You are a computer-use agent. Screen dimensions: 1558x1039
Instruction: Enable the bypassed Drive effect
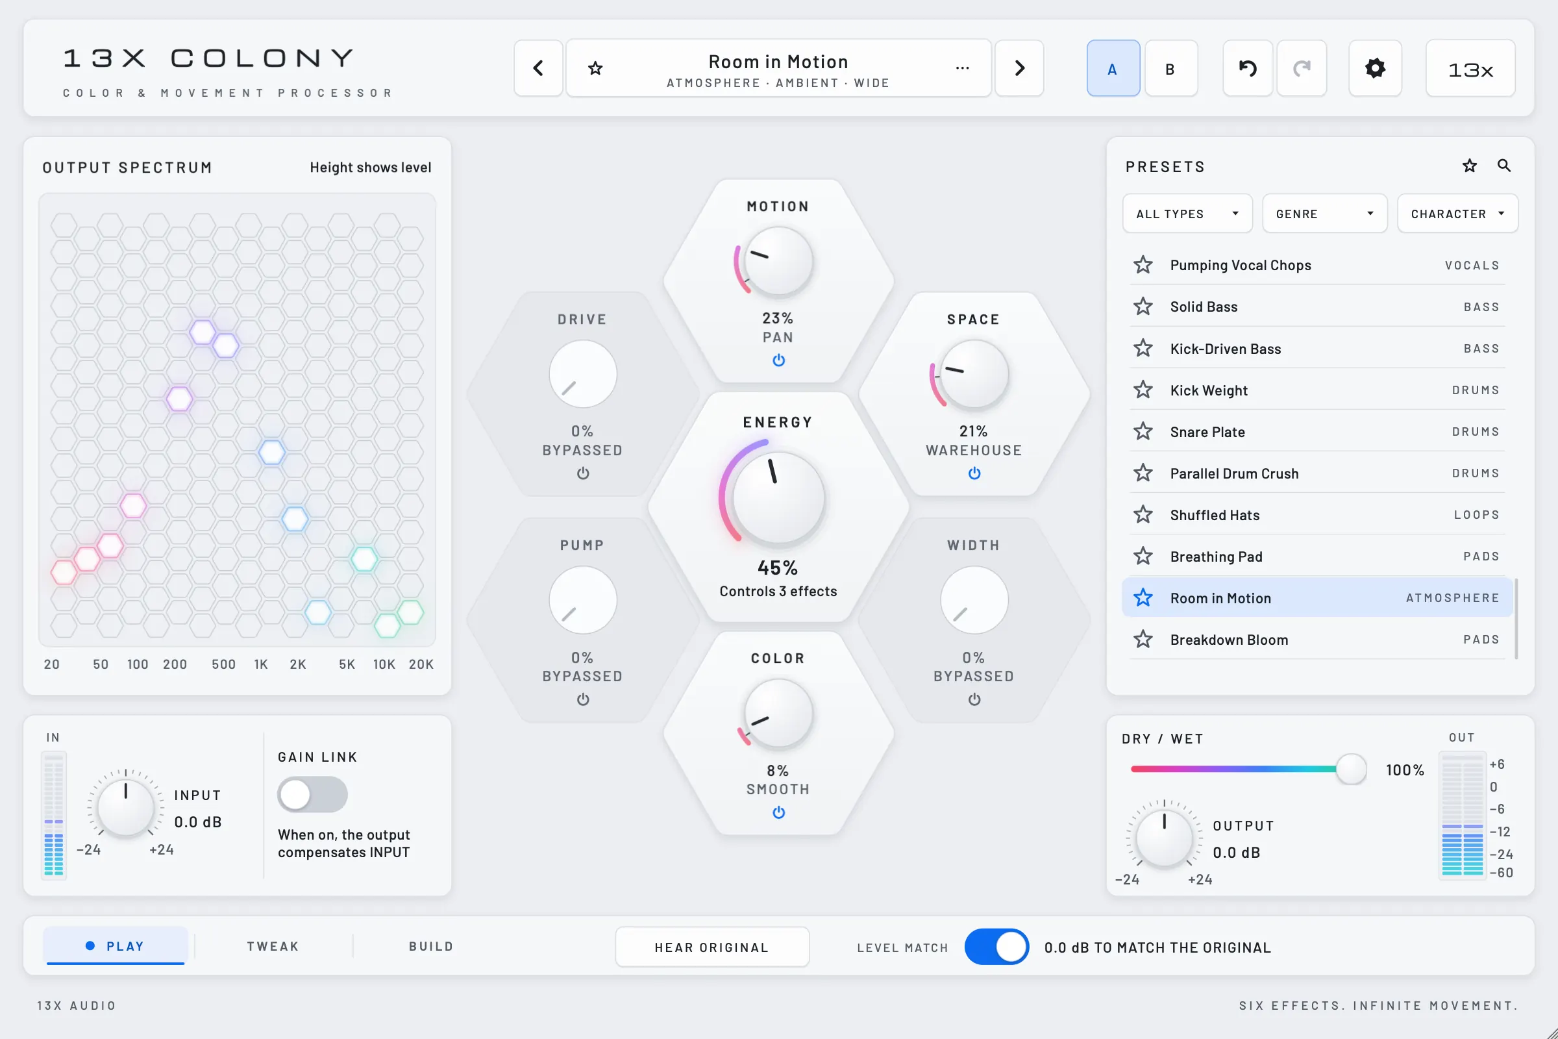[x=583, y=473]
